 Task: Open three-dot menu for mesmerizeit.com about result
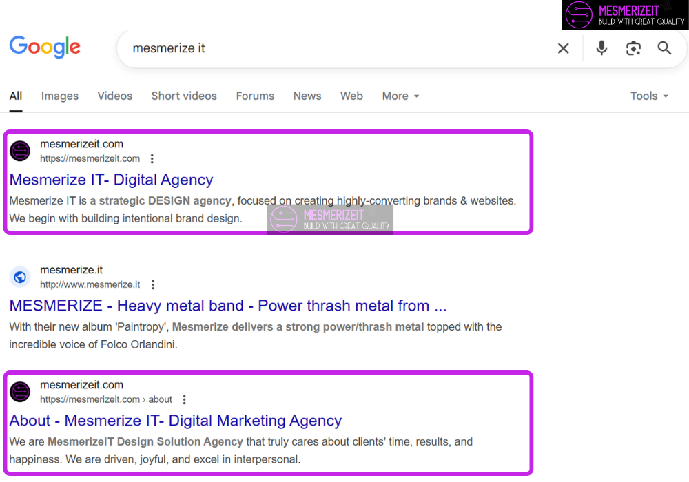tap(184, 399)
